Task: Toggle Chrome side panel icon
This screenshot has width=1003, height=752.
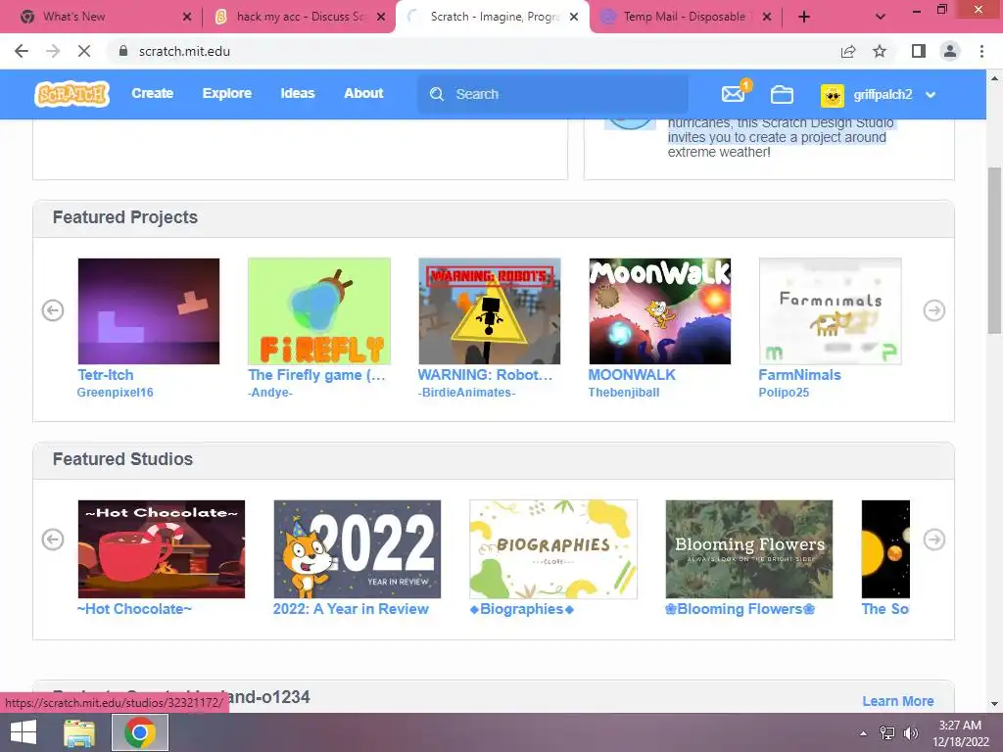Action: click(919, 51)
